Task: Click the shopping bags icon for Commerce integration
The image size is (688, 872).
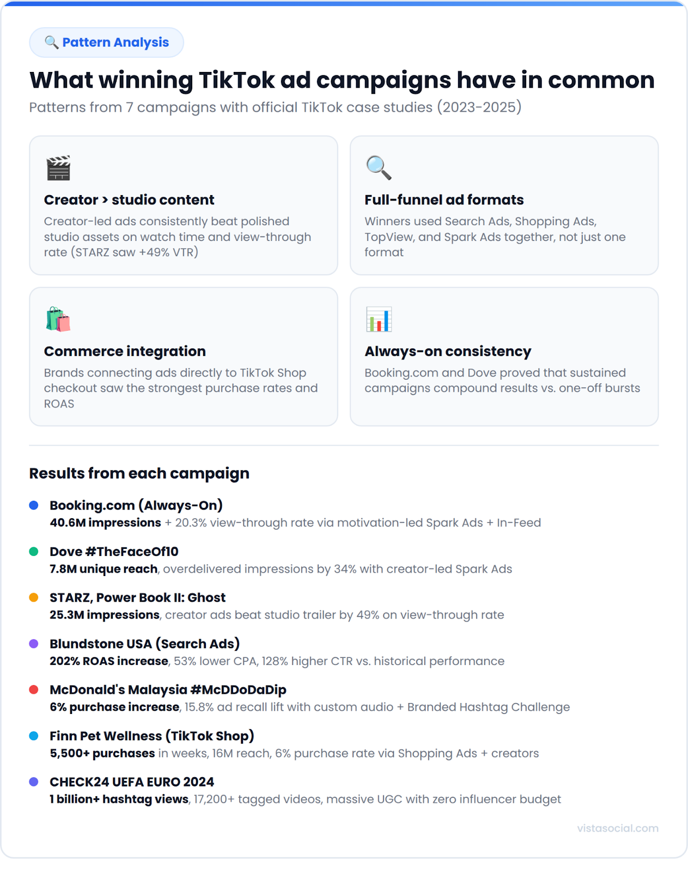Action: coord(58,319)
